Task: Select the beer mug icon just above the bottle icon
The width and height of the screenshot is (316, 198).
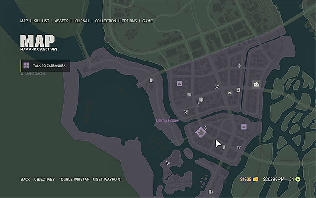Action: point(201,100)
